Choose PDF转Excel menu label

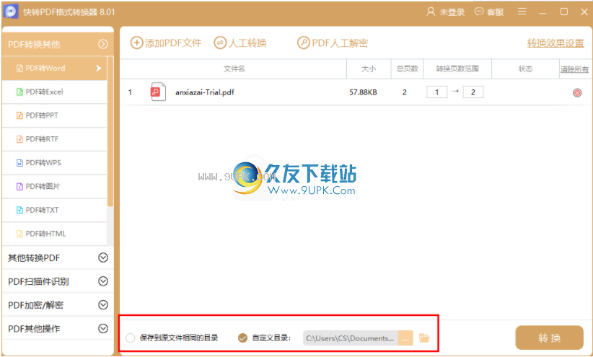pos(44,92)
